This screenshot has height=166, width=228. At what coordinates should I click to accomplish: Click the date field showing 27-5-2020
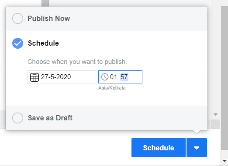(62, 77)
